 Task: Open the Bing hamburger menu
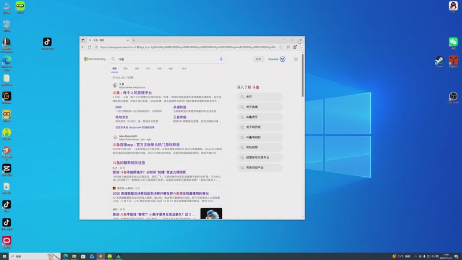pos(296,60)
